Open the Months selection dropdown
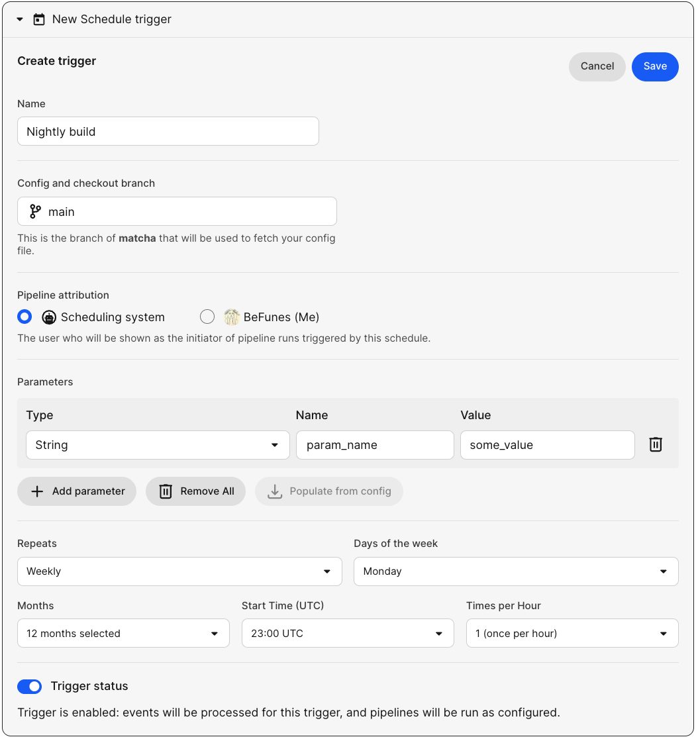 (x=123, y=633)
